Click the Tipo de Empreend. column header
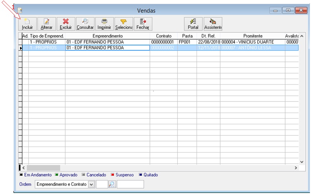This screenshot has height=194, width=311. click(47, 36)
